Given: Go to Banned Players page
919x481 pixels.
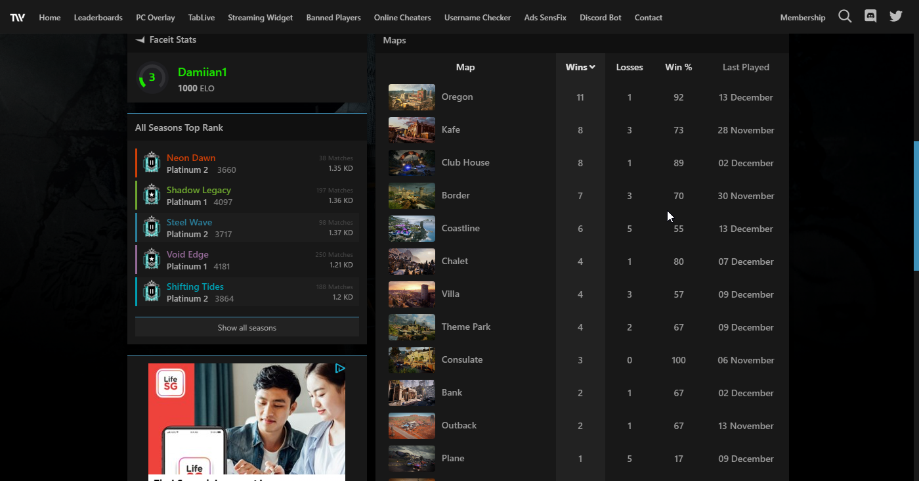Looking at the screenshot, I should coord(333,18).
